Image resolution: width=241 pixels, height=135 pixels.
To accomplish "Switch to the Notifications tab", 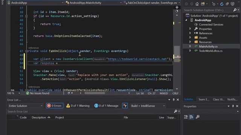I will pyautogui.click(x=233, y=99).
